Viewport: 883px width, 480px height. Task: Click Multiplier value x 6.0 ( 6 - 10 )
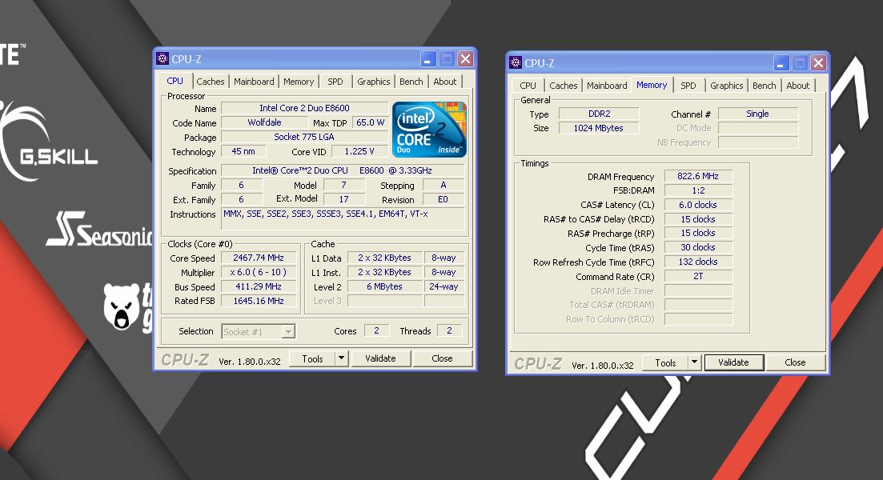pyautogui.click(x=259, y=272)
